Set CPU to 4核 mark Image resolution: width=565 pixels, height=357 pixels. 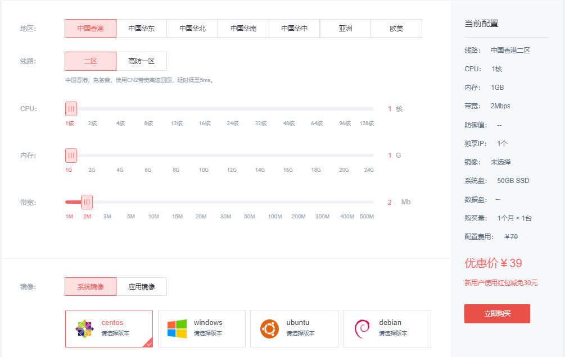pos(121,123)
